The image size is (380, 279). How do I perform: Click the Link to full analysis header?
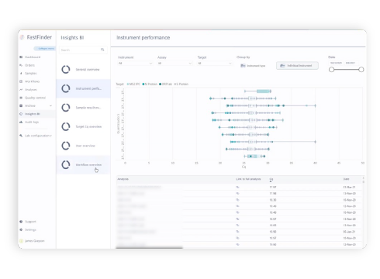248,179
